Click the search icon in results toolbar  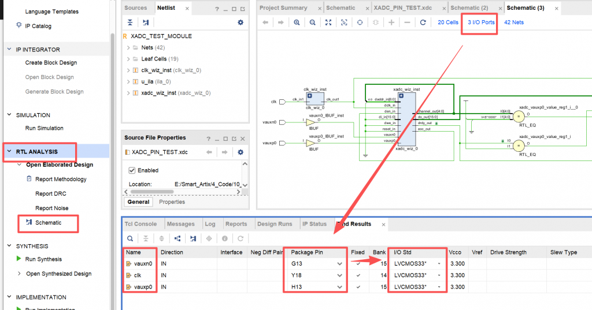coord(131,238)
